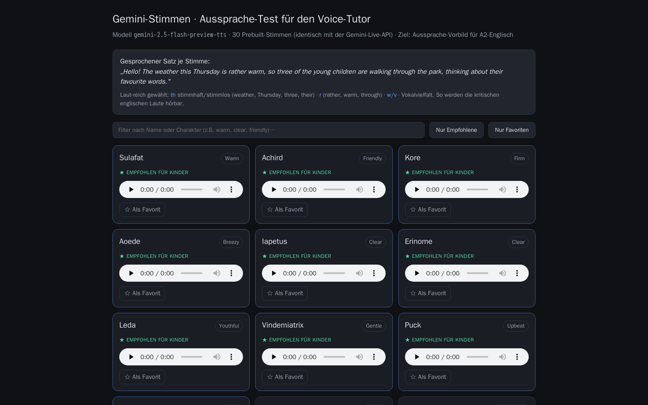Click the 'Upbeat' tag on Puck

pos(516,326)
